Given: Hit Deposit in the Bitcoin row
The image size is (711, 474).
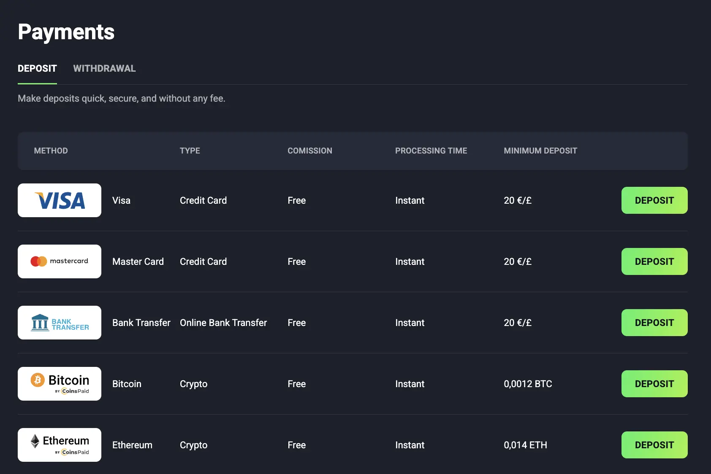Looking at the screenshot, I should coord(654,384).
